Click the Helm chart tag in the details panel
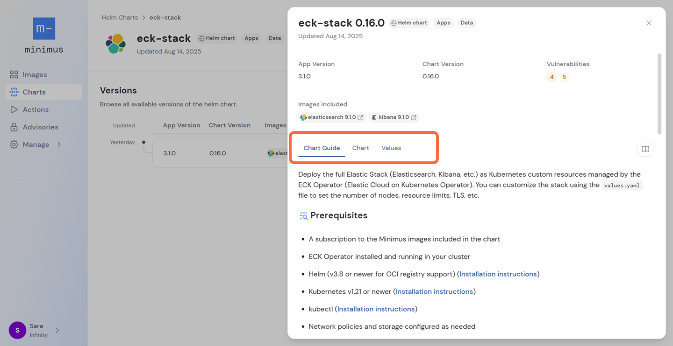 [409, 23]
